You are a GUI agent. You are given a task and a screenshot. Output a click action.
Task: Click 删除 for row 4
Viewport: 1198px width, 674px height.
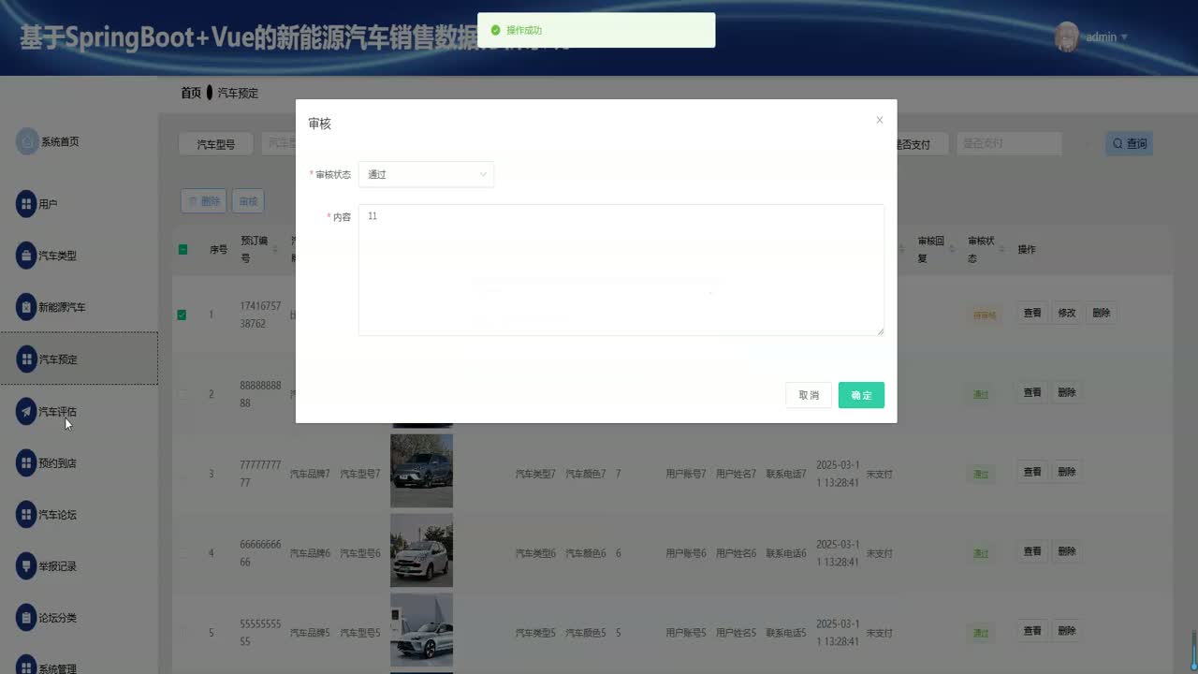[1067, 551]
